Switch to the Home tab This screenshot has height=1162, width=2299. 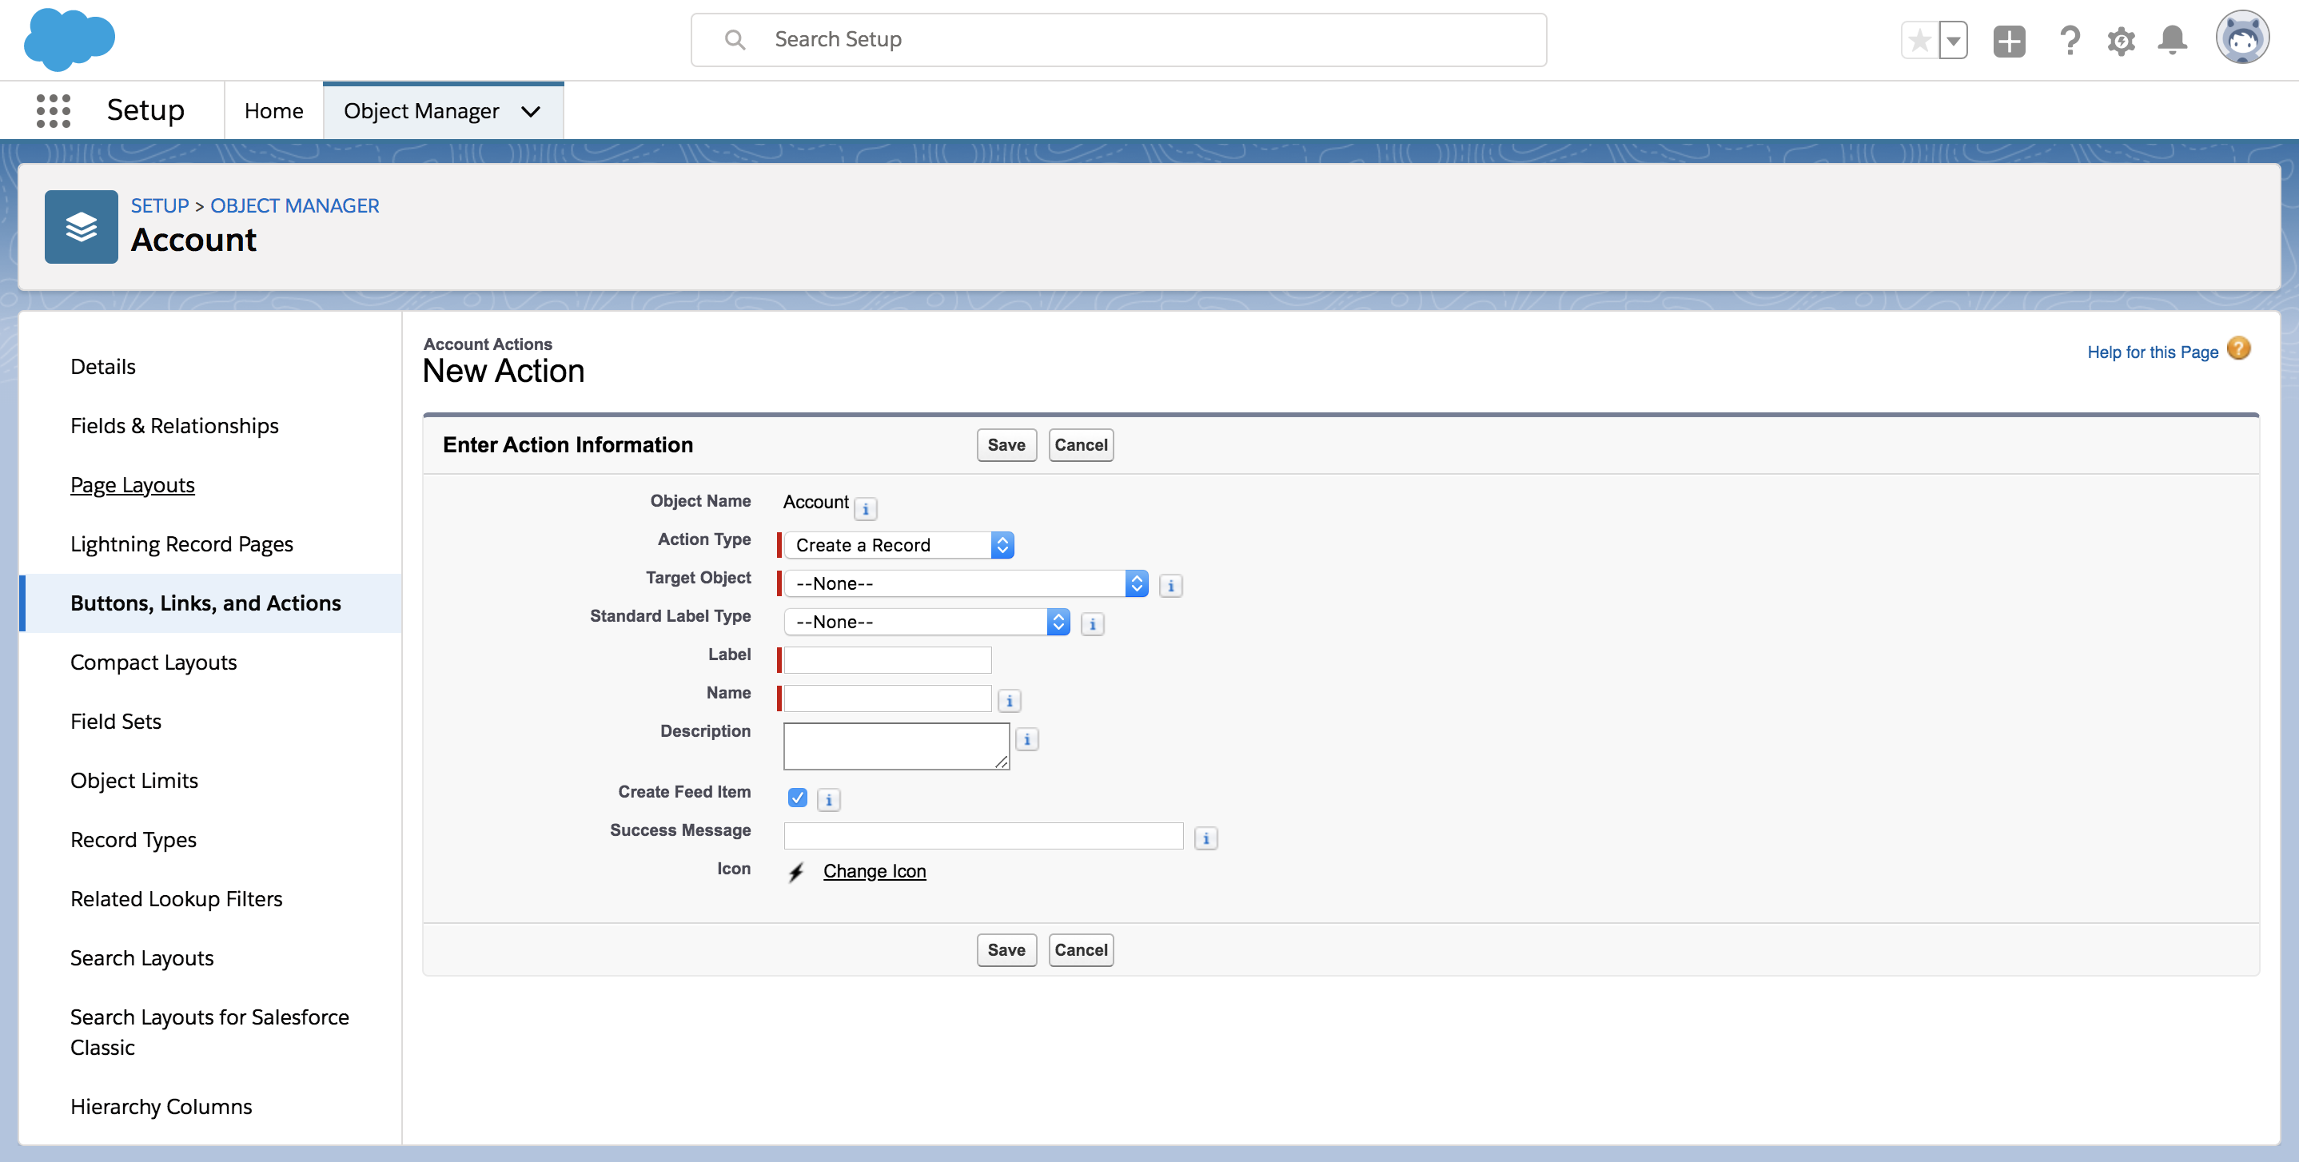[273, 110]
